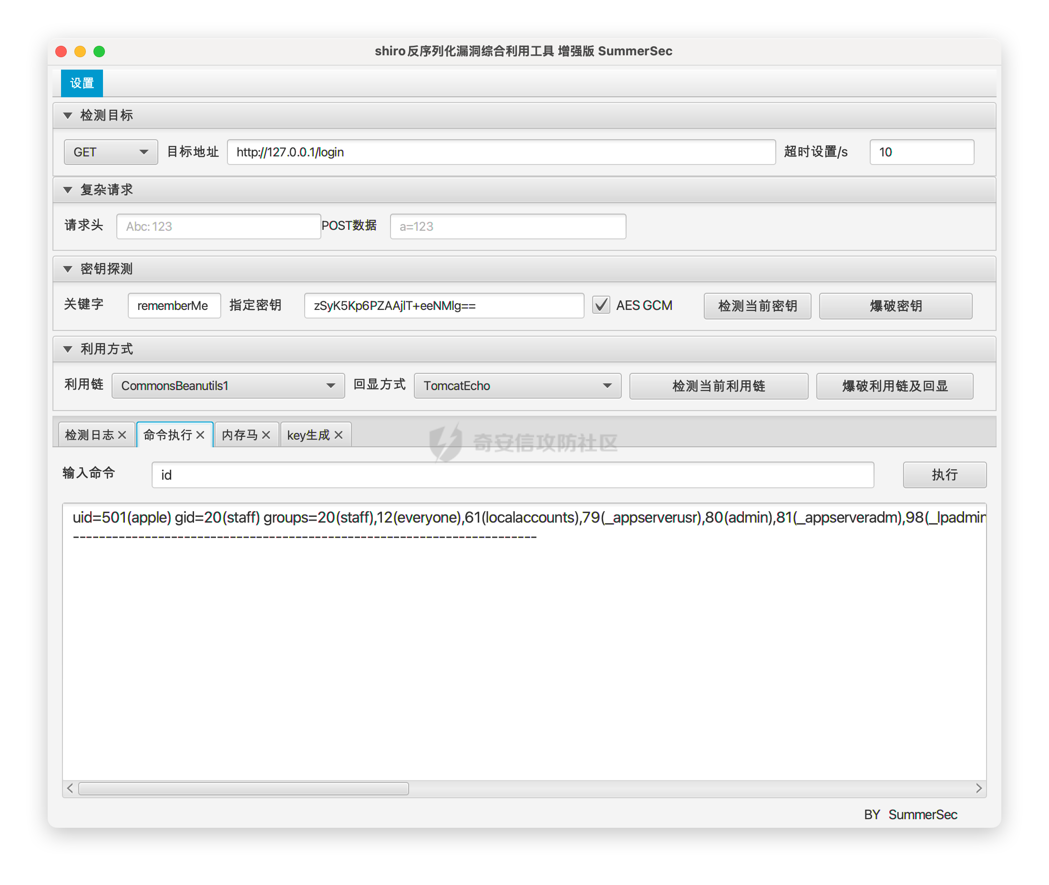The height and width of the screenshot is (885, 1049).
Task: Click the 目标地址 URL input field
Action: 501,152
